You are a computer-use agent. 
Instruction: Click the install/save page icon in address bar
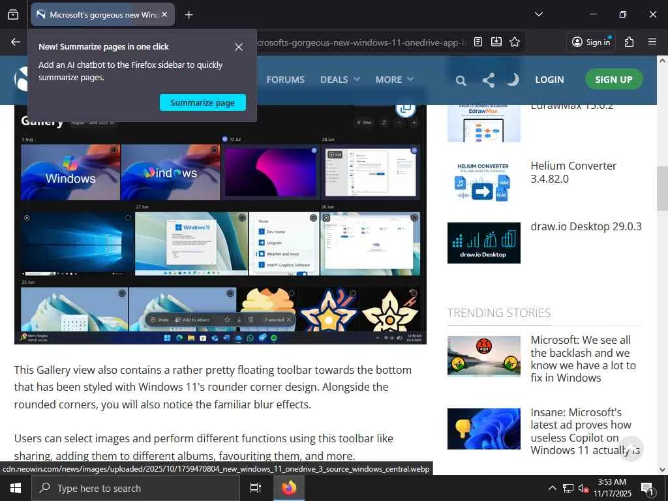496,42
